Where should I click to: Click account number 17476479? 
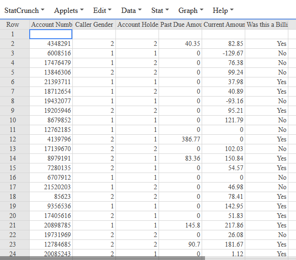[51, 63]
